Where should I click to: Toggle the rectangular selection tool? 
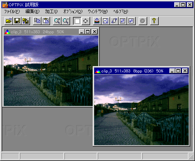point(77,21)
